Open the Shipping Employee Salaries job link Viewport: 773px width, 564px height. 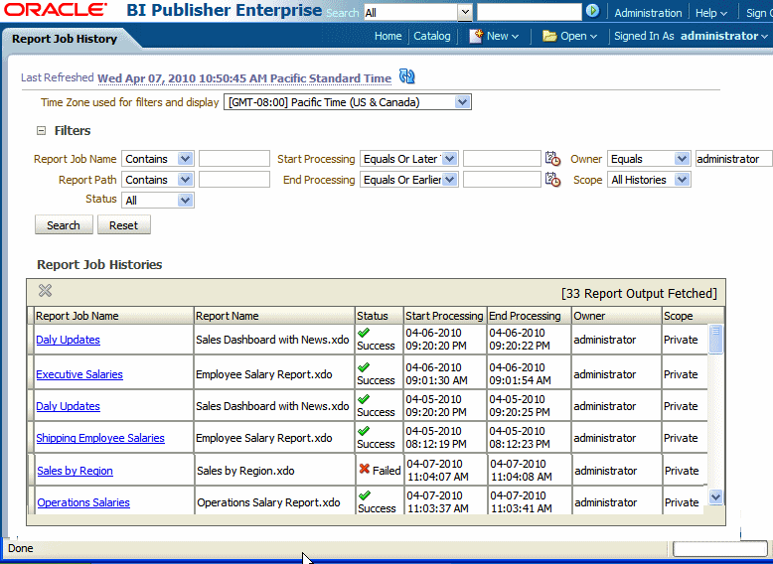coord(100,438)
